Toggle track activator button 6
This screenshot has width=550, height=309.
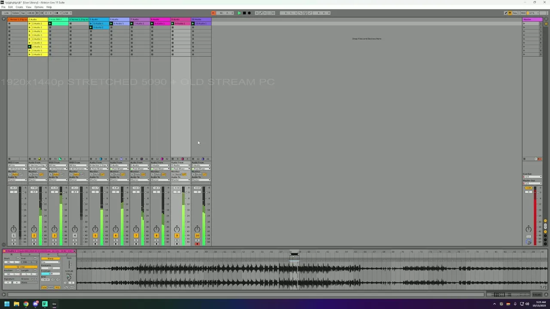click(116, 236)
